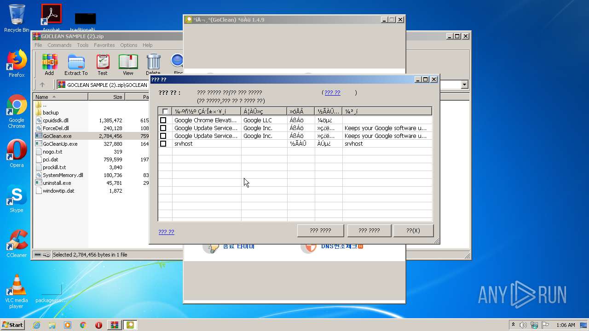This screenshot has width=589, height=331.
Task: Check the second Google Update Service checkbox
Action: [163, 136]
